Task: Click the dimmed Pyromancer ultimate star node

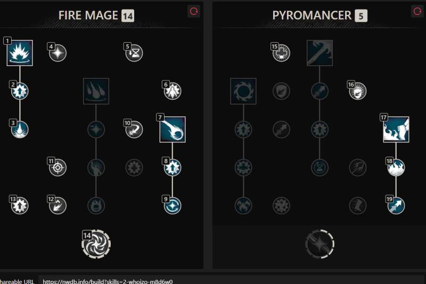Action: [320, 244]
